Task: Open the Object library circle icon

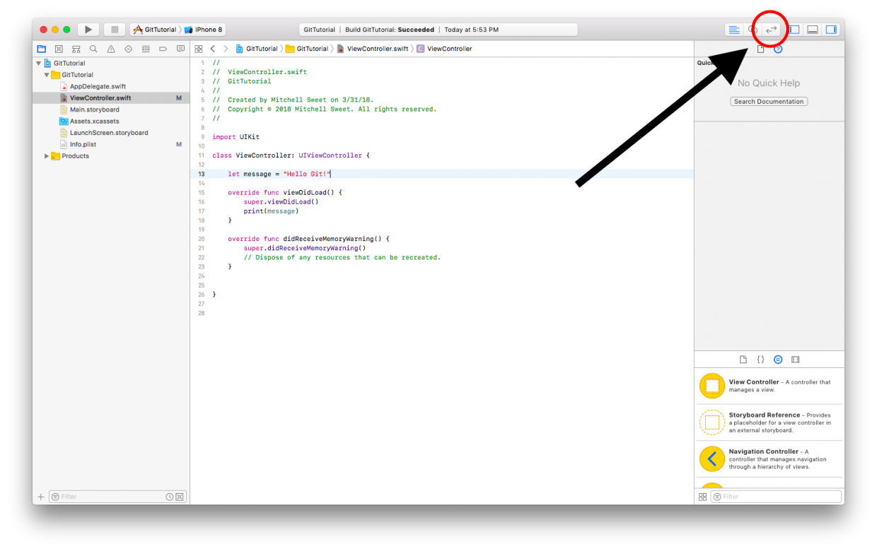Action: click(778, 359)
